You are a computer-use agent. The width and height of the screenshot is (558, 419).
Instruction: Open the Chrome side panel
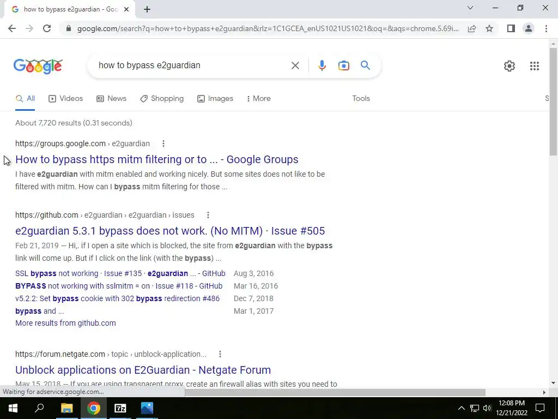tap(511, 28)
